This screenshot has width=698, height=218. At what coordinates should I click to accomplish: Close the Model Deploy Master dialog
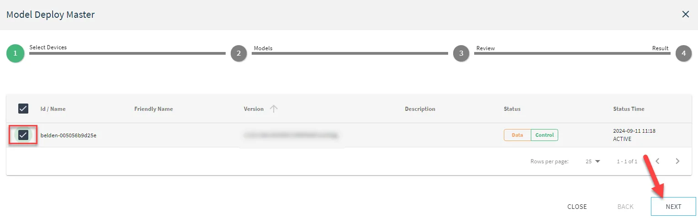(x=685, y=14)
